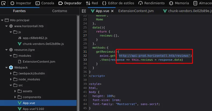Click the "Montserrat" font-family value
Viewport: 212px width, 111px height.
tap(126, 104)
